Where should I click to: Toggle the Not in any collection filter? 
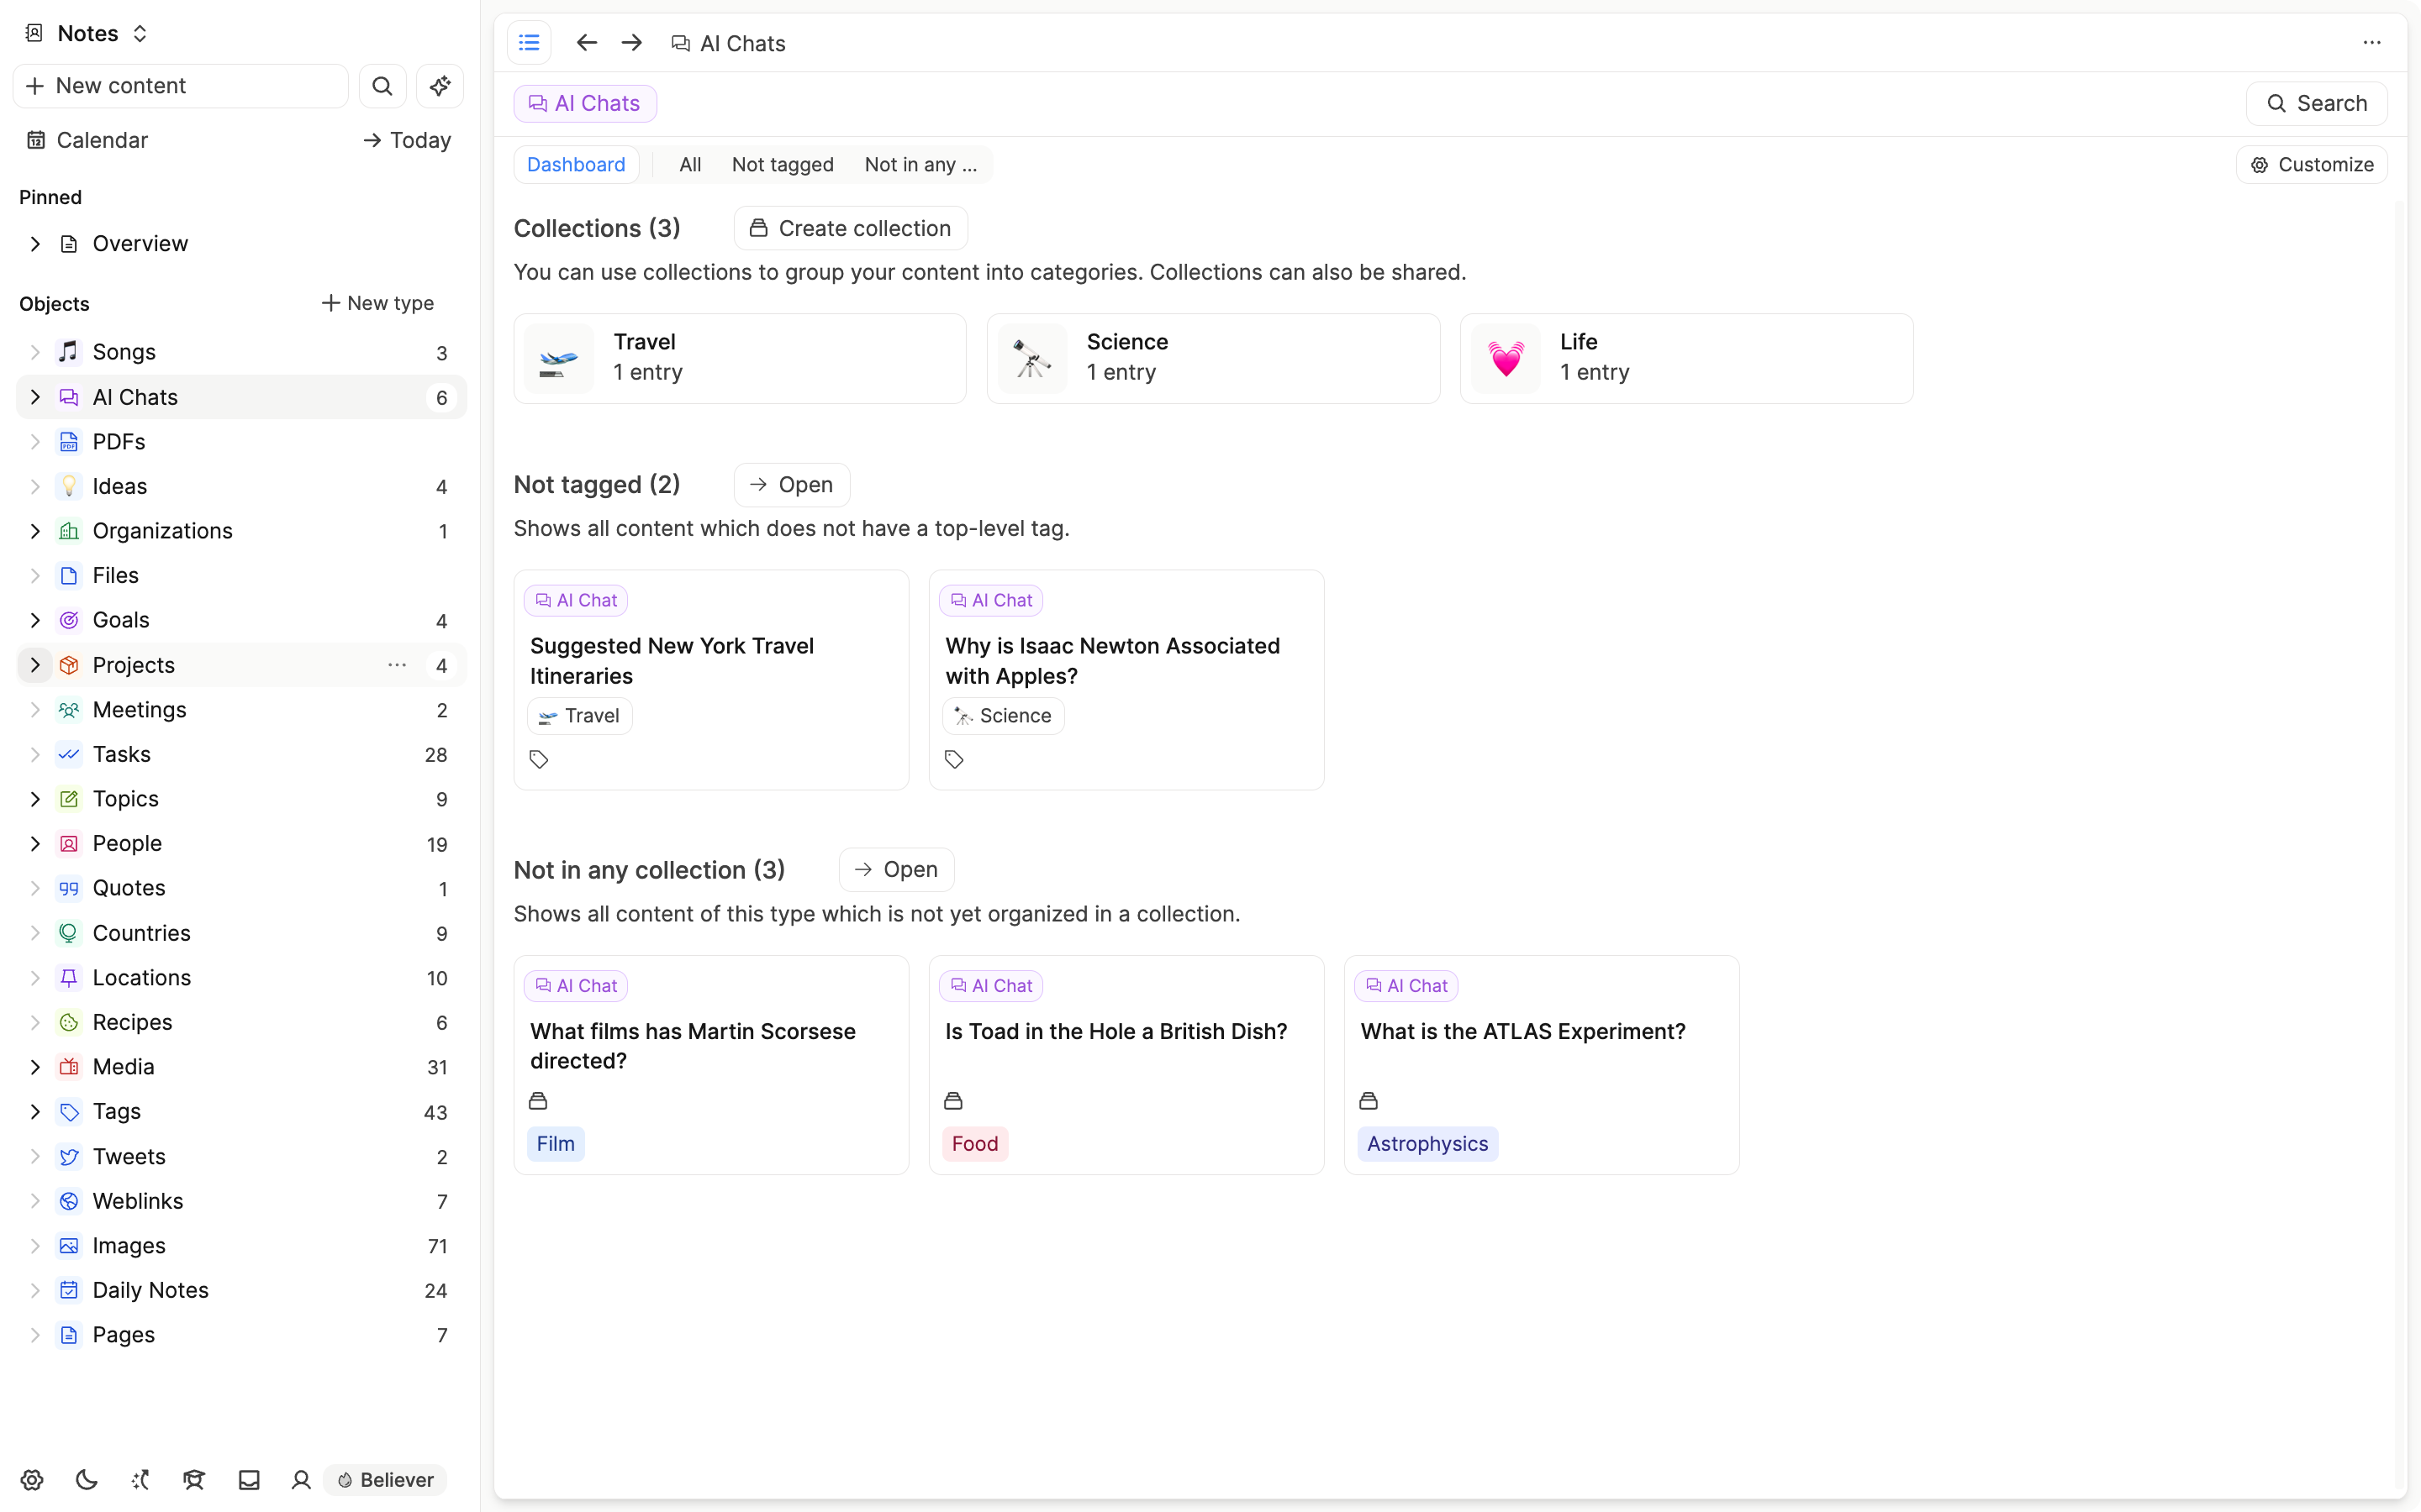[x=920, y=164]
